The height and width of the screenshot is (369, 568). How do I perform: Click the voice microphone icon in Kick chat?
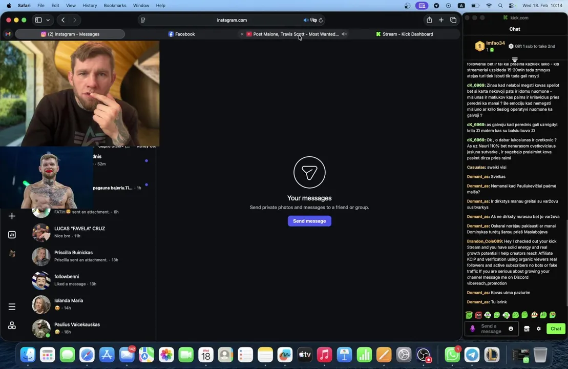pyautogui.click(x=472, y=329)
